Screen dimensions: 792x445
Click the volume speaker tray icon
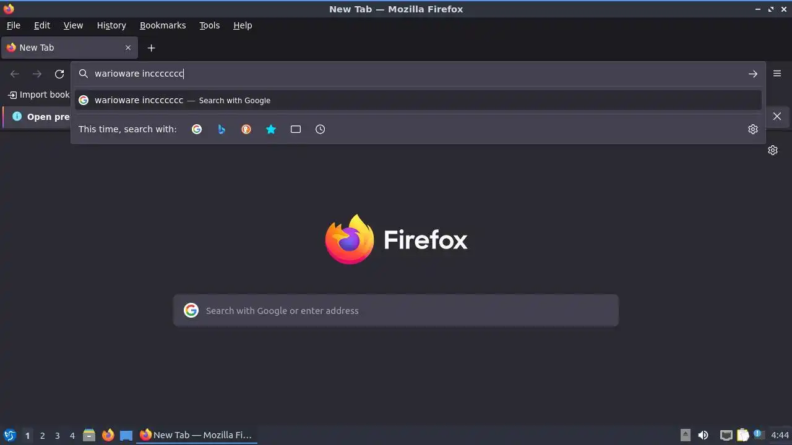coord(703,435)
